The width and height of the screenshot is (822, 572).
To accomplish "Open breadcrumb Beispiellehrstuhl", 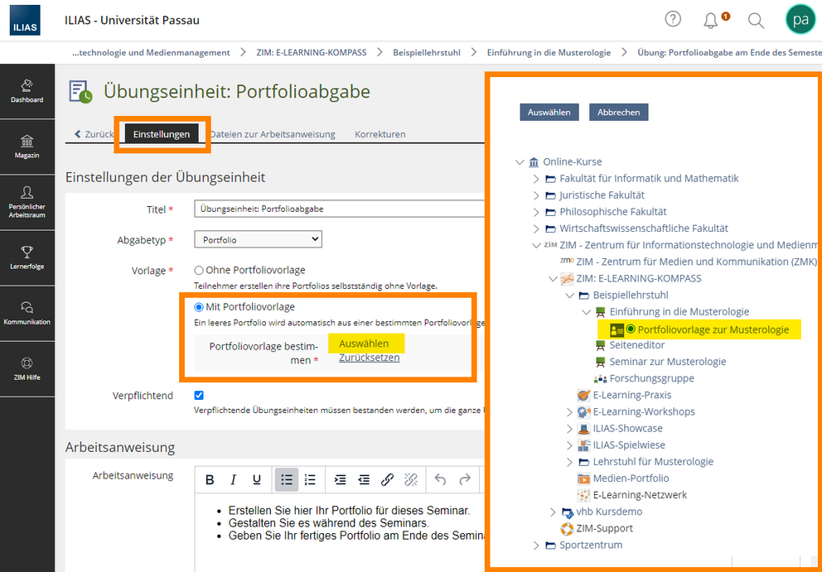I will (427, 52).
